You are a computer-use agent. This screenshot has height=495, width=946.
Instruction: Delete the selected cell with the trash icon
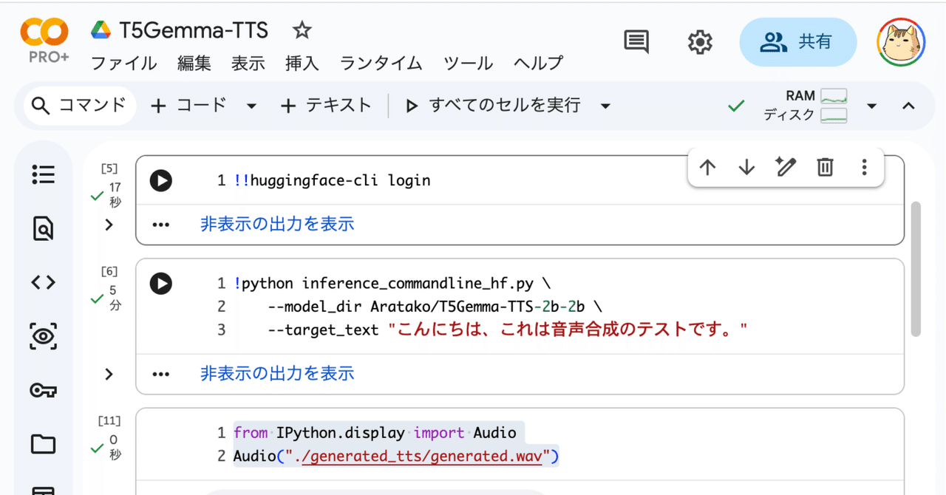click(825, 168)
